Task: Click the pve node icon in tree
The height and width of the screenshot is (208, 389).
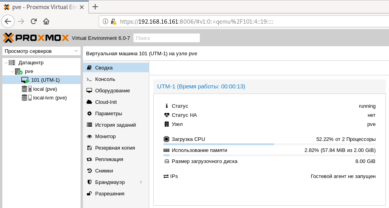Action: click(x=19, y=71)
